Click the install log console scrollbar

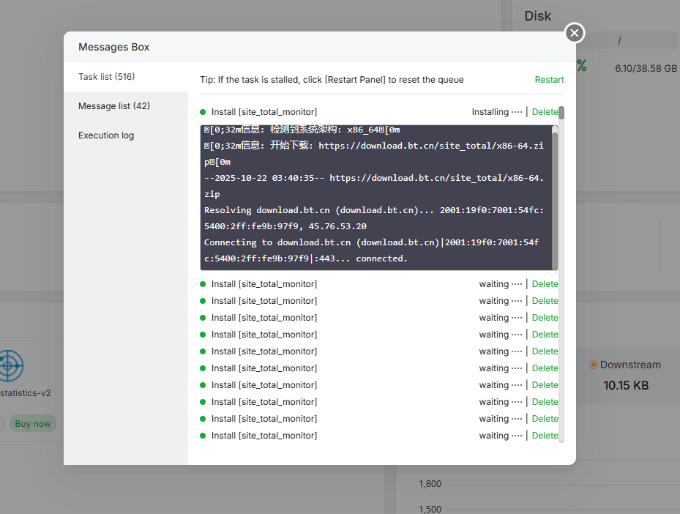[555, 198]
